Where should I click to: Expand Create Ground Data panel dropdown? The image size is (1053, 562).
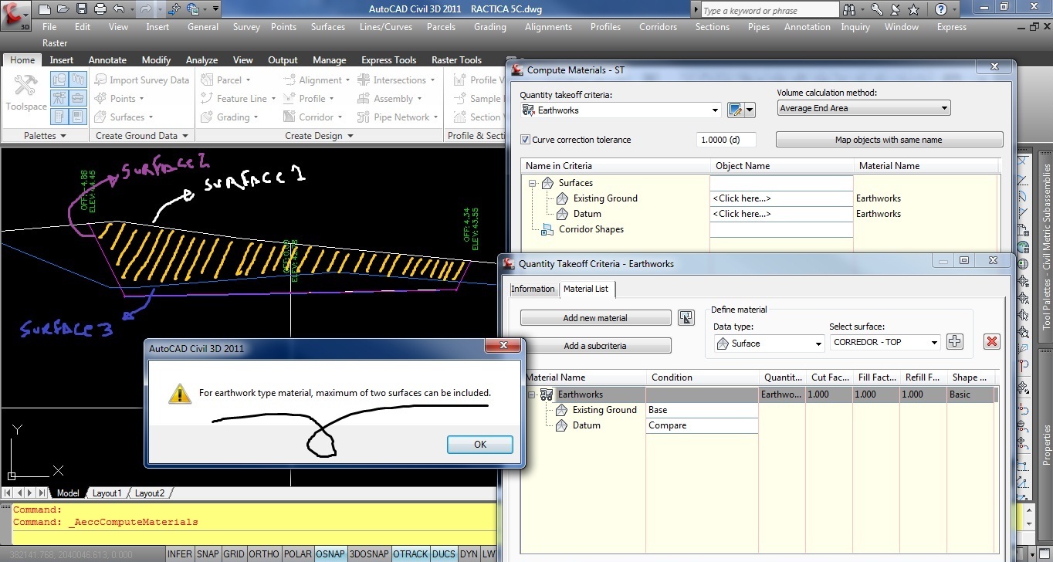point(143,136)
